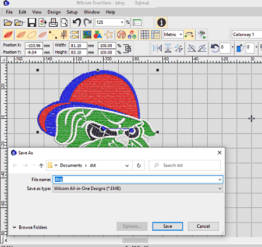This screenshot has height=247, width=262.
Task: Click the Undo arrow
Action: coord(77,23)
